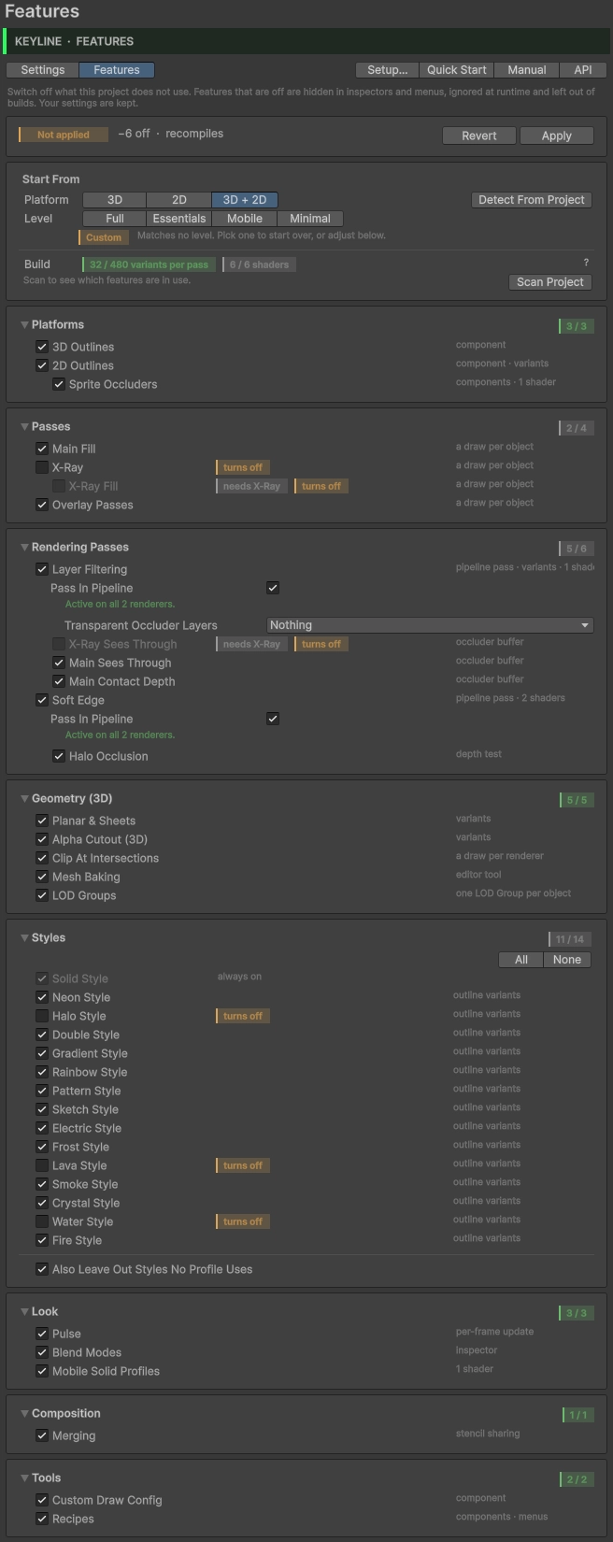Collapse the Platforms section

click(x=25, y=325)
